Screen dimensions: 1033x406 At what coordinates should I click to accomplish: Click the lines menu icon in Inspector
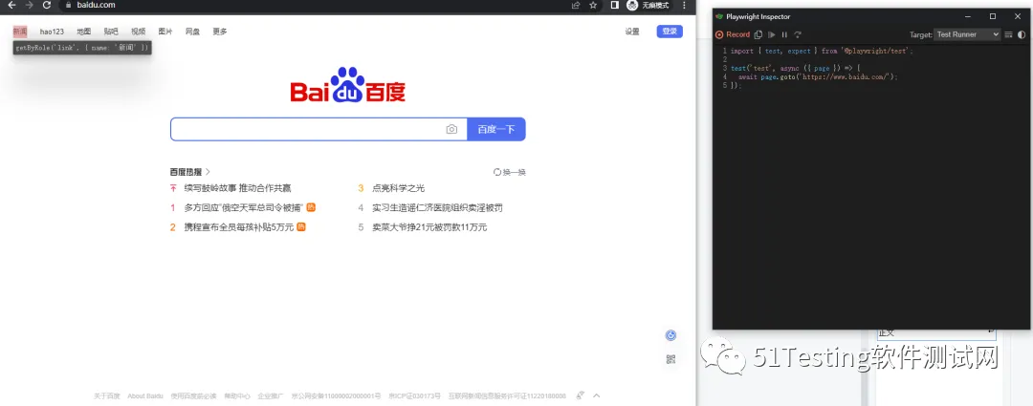1009,35
